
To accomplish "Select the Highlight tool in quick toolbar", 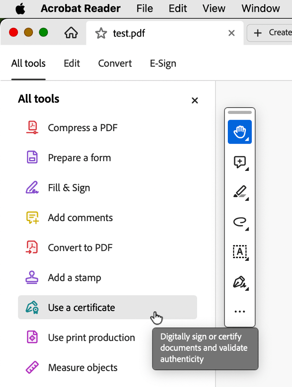I will (240, 193).
